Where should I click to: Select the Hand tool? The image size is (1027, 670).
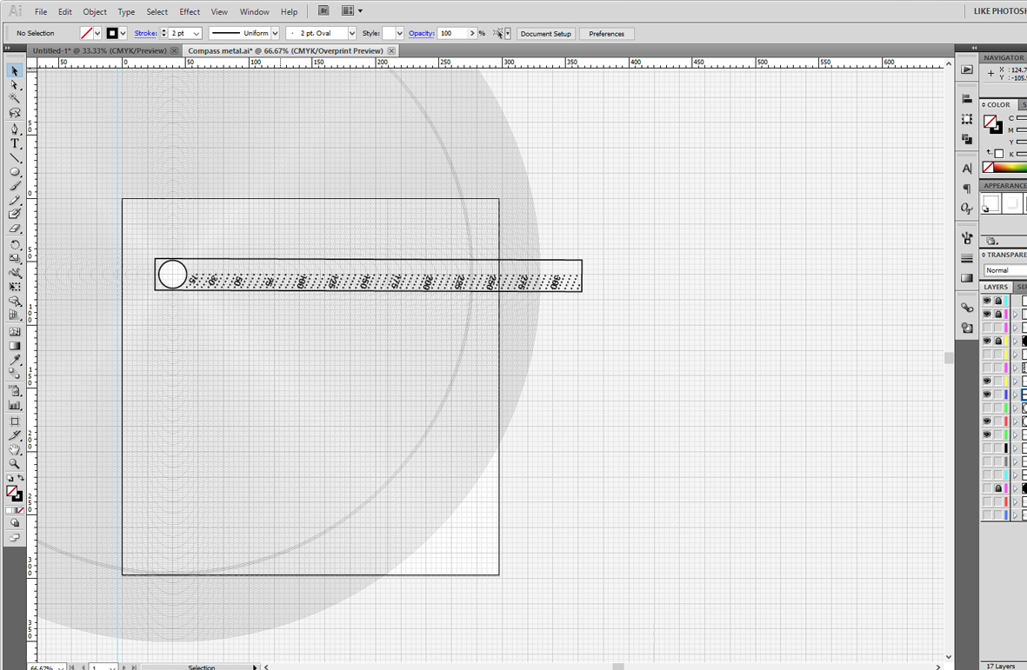coord(15,450)
